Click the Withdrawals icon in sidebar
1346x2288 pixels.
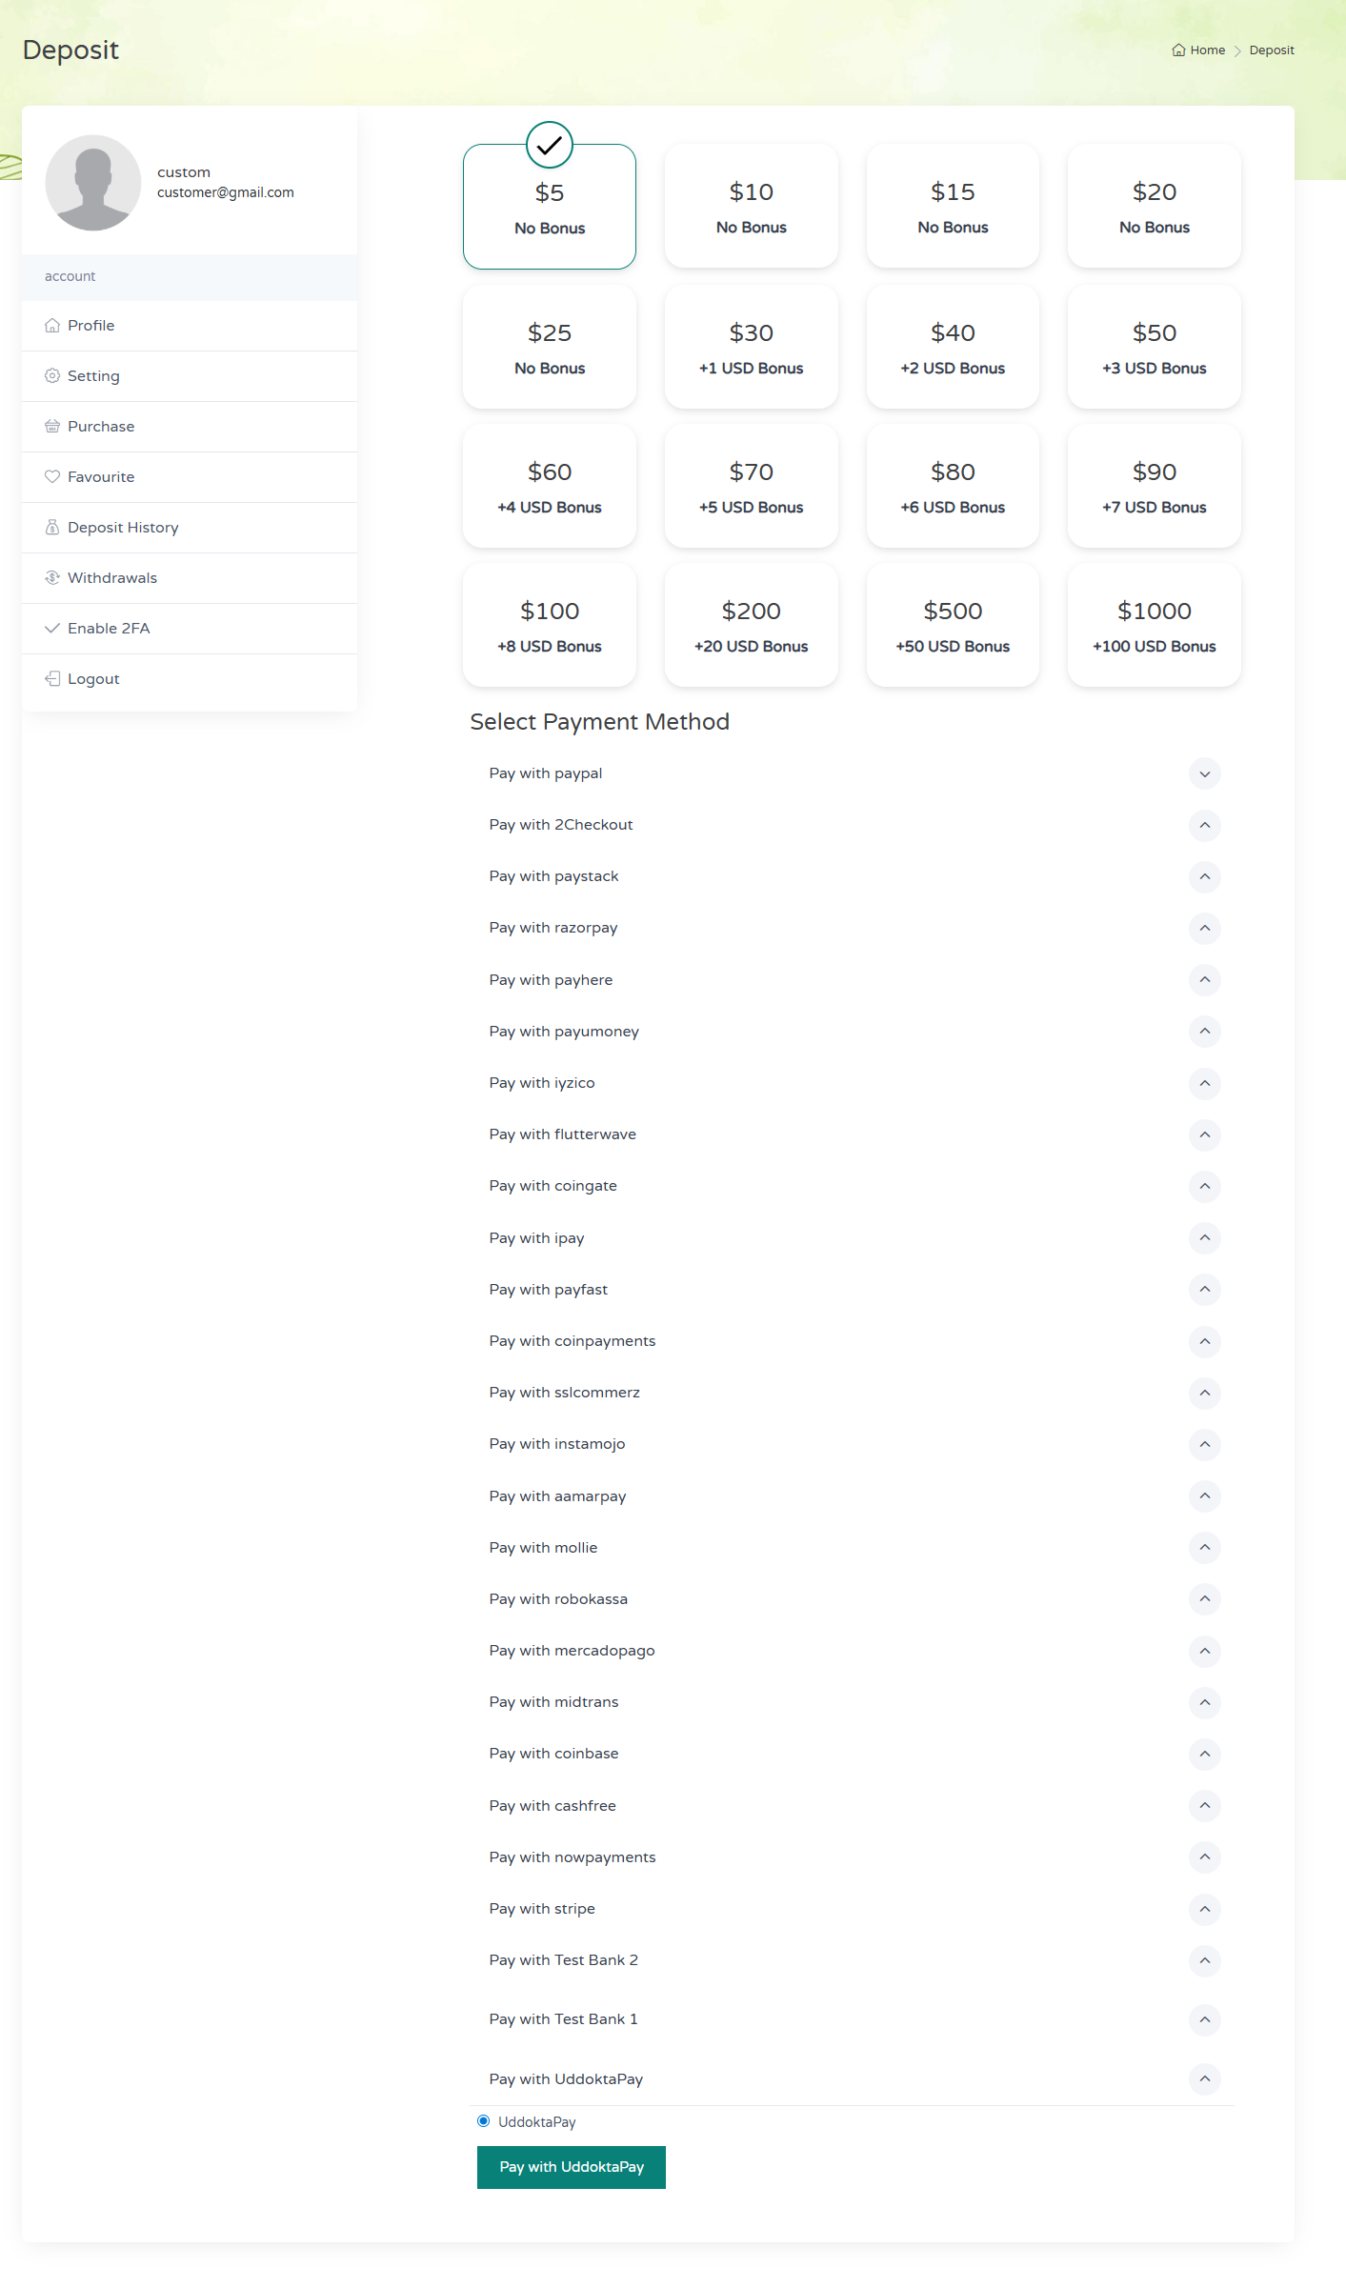(52, 578)
